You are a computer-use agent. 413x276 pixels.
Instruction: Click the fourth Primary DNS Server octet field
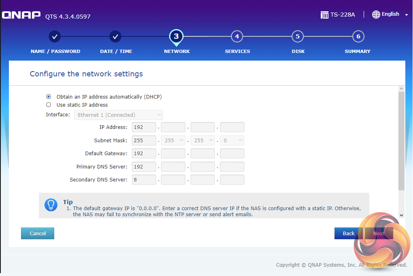(232, 167)
